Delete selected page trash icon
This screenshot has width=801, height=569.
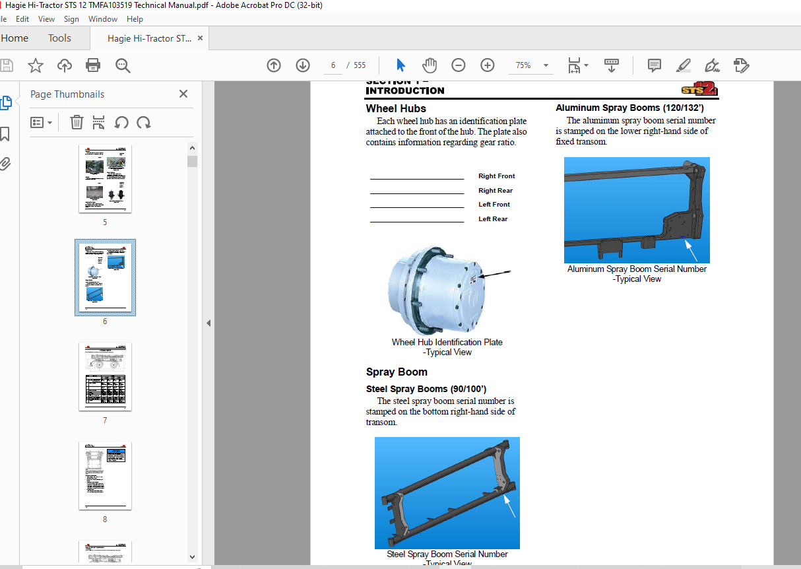77,122
